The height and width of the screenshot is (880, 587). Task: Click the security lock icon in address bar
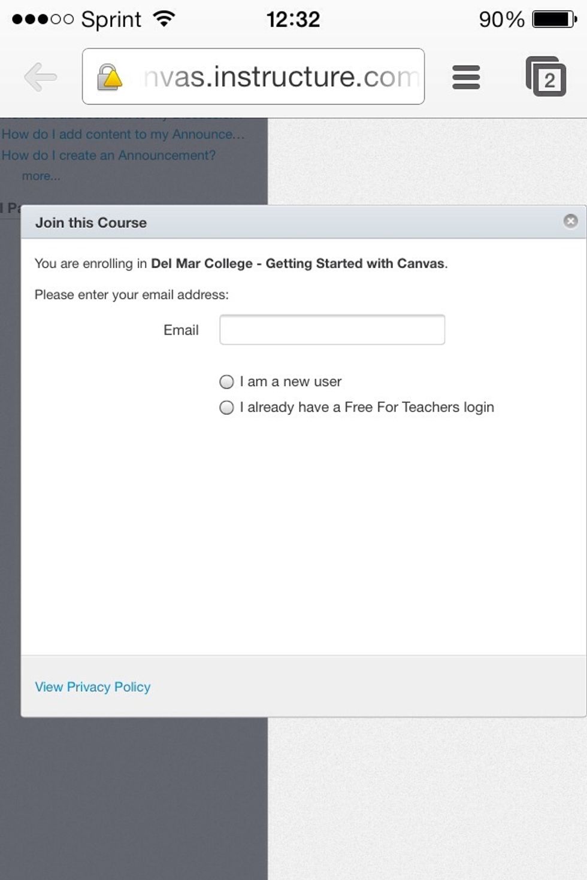pos(111,77)
